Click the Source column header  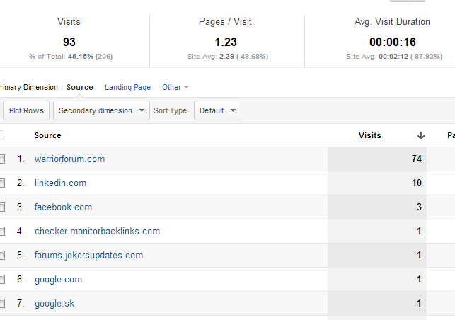(48, 135)
